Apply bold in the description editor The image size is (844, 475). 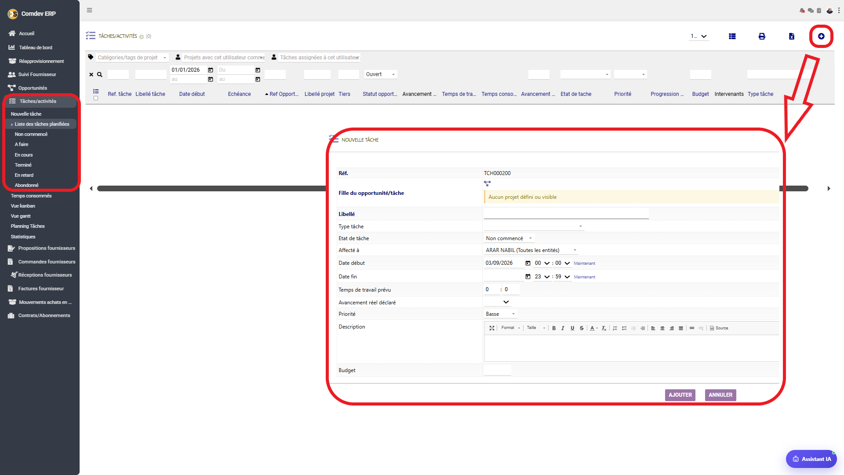554,328
